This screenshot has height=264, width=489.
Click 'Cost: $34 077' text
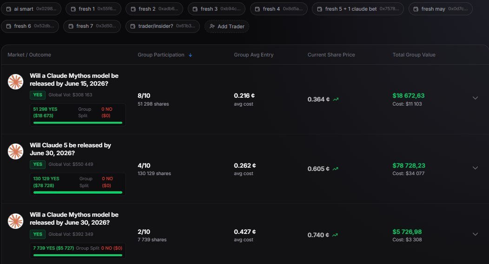click(x=408, y=173)
